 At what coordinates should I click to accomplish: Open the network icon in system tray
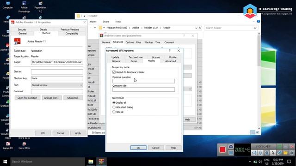point(255,162)
